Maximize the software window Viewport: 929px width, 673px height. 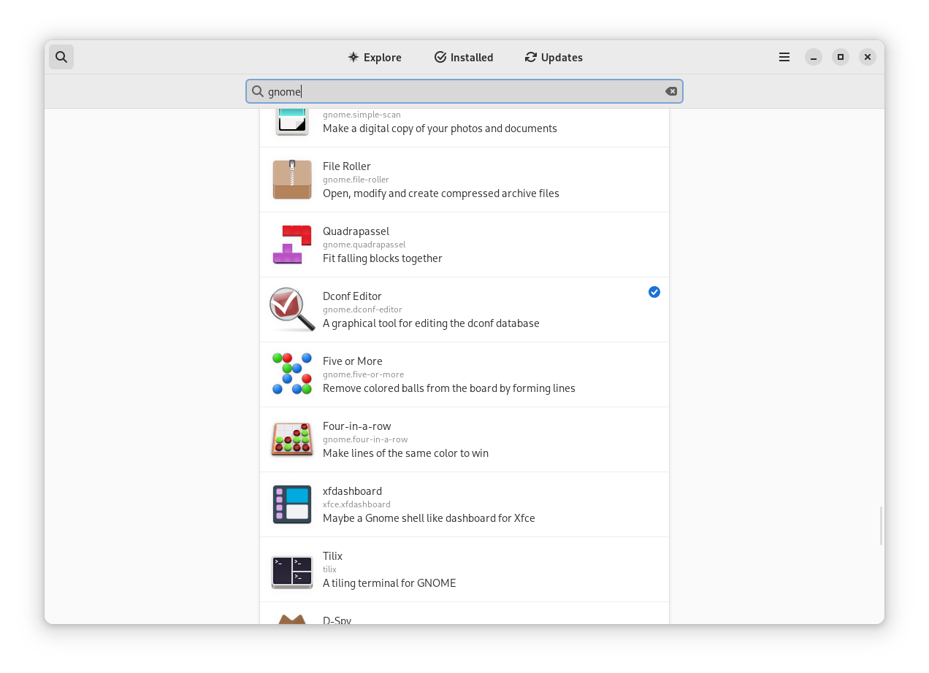[841, 57]
